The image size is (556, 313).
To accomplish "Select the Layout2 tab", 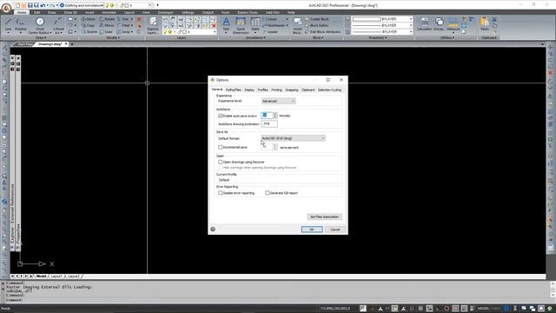I will tap(74, 276).
